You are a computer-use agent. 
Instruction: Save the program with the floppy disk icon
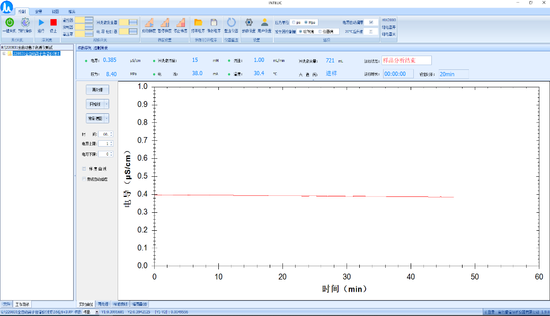(214, 22)
